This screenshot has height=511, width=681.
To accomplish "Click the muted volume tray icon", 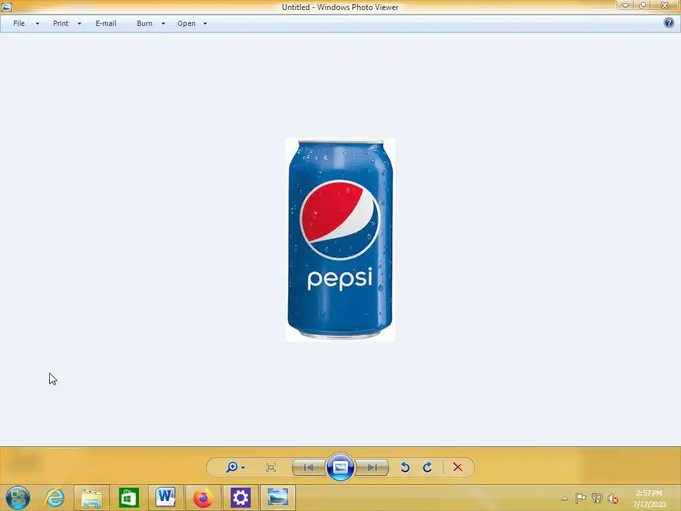I will 613,498.
